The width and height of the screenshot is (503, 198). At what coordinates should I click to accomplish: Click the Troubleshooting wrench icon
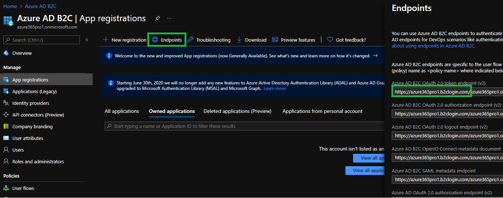click(x=190, y=39)
